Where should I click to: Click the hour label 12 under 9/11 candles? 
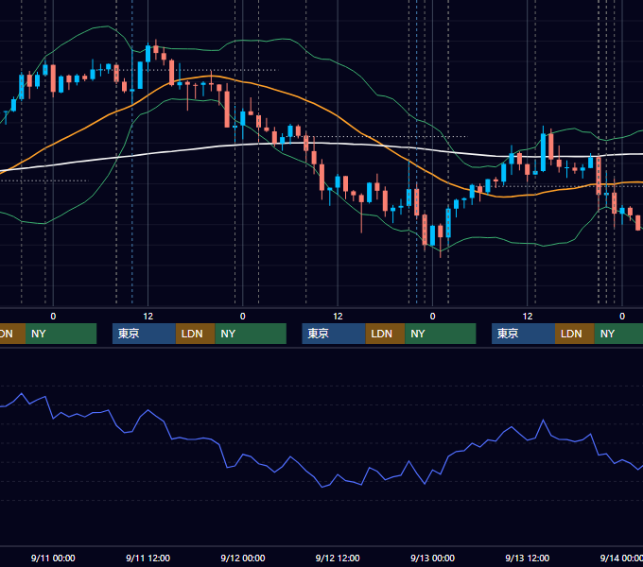(148, 317)
